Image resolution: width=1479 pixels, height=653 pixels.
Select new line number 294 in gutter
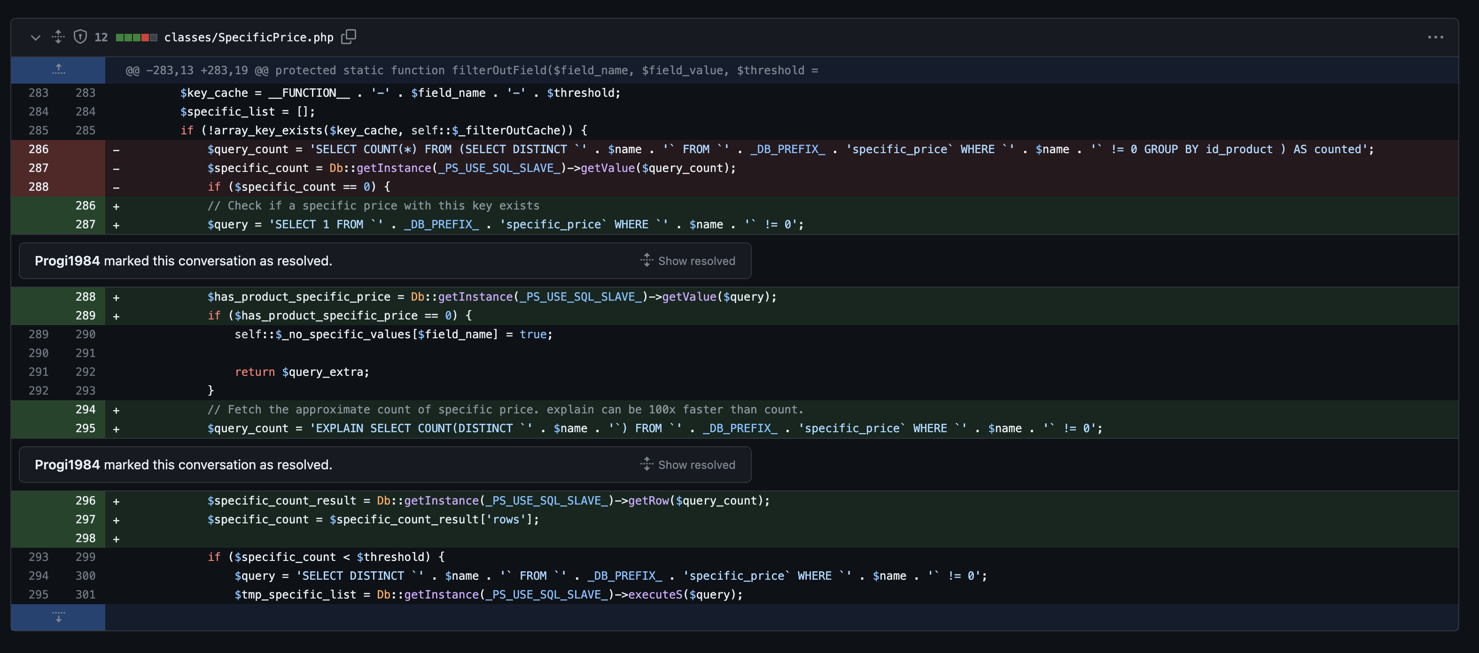pyautogui.click(x=85, y=410)
